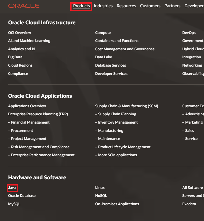Image resolution: width=204 pixels, height=221 pixels.
Task: Open the Maintenance link
Action: (108, 139)
